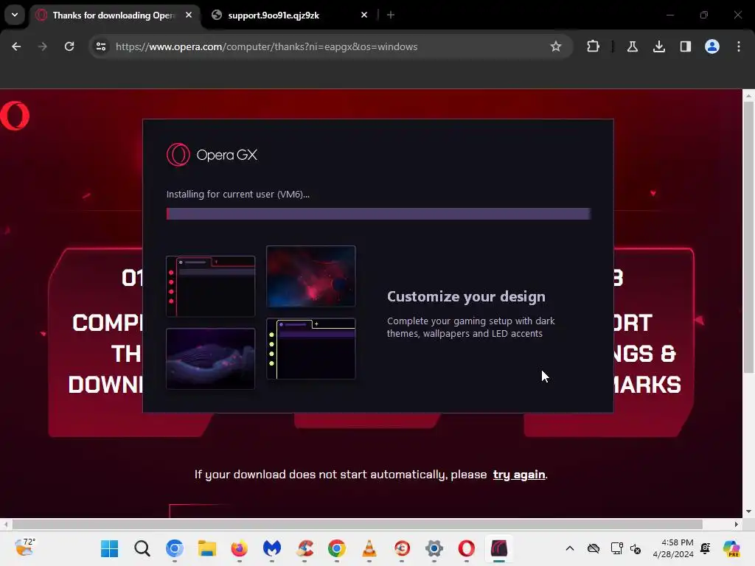Open the clock showing 4:58 PM
Viewport: 755px width, 566px height.
[673, 548]
